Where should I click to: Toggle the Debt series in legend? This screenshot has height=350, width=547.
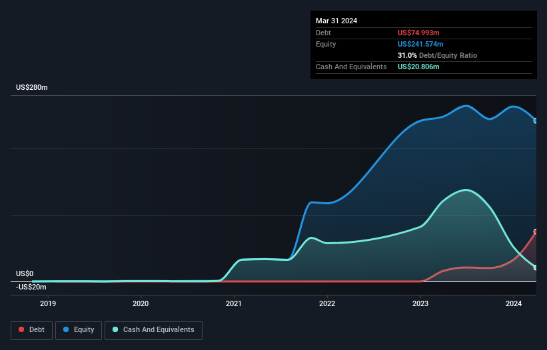tap(32, 330)
